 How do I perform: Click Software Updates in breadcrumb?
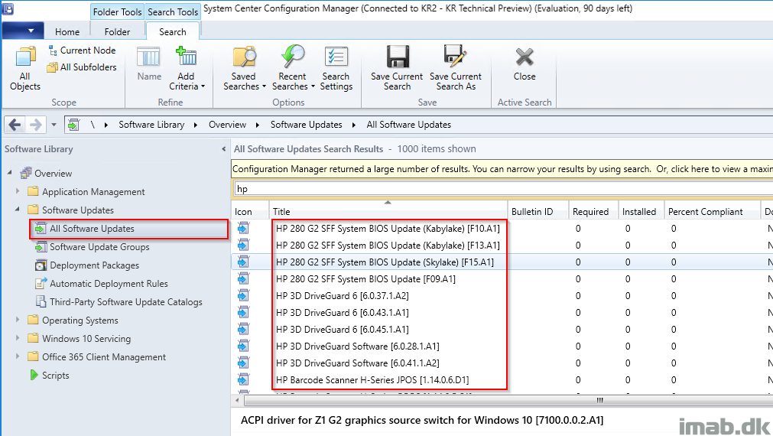click(x=306, y=125)
